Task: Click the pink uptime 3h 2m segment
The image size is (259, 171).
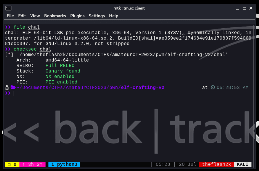Action: (x=32, y=164)
